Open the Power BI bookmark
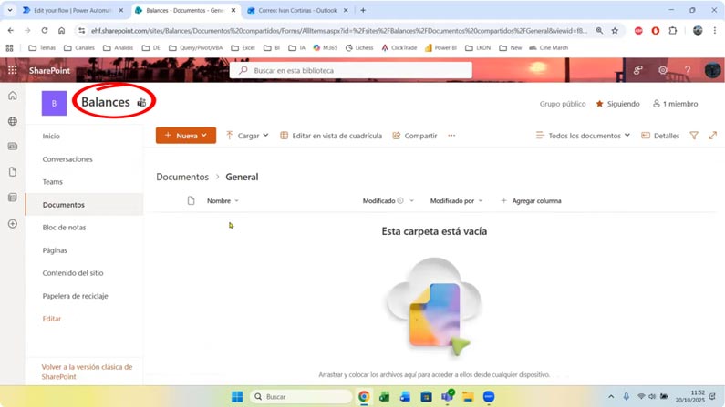 (x=440, y=47)
